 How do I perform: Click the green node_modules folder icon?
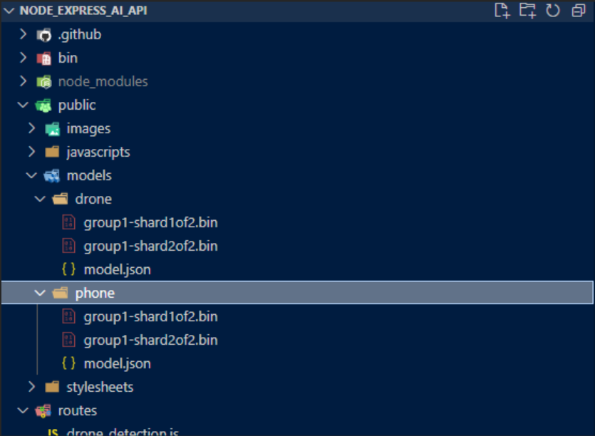pos(44,82)
